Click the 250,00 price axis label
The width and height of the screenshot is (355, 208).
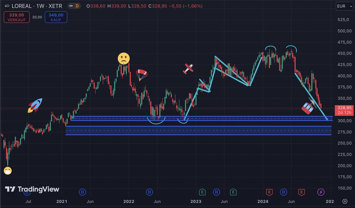coord(344,143)
